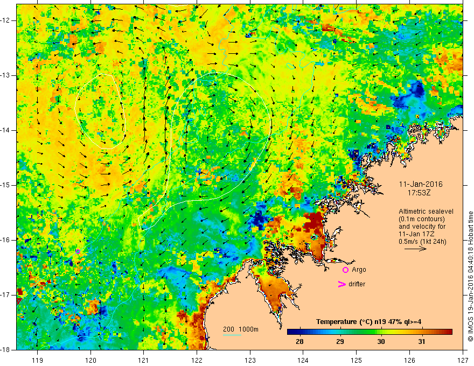The width and height of the screenshot is (474, 366).
Task: Click the '-17' latitude axis label
Action: tap(6, 295)
